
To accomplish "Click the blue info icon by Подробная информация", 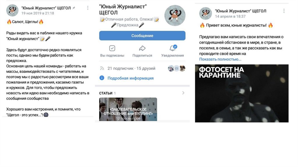I will (102, 78).
